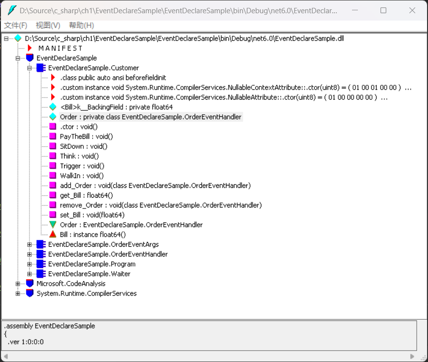
Task: Expand the EventDeclareSample.OrderEventArgs node
Action: click(x=29, y=244)
